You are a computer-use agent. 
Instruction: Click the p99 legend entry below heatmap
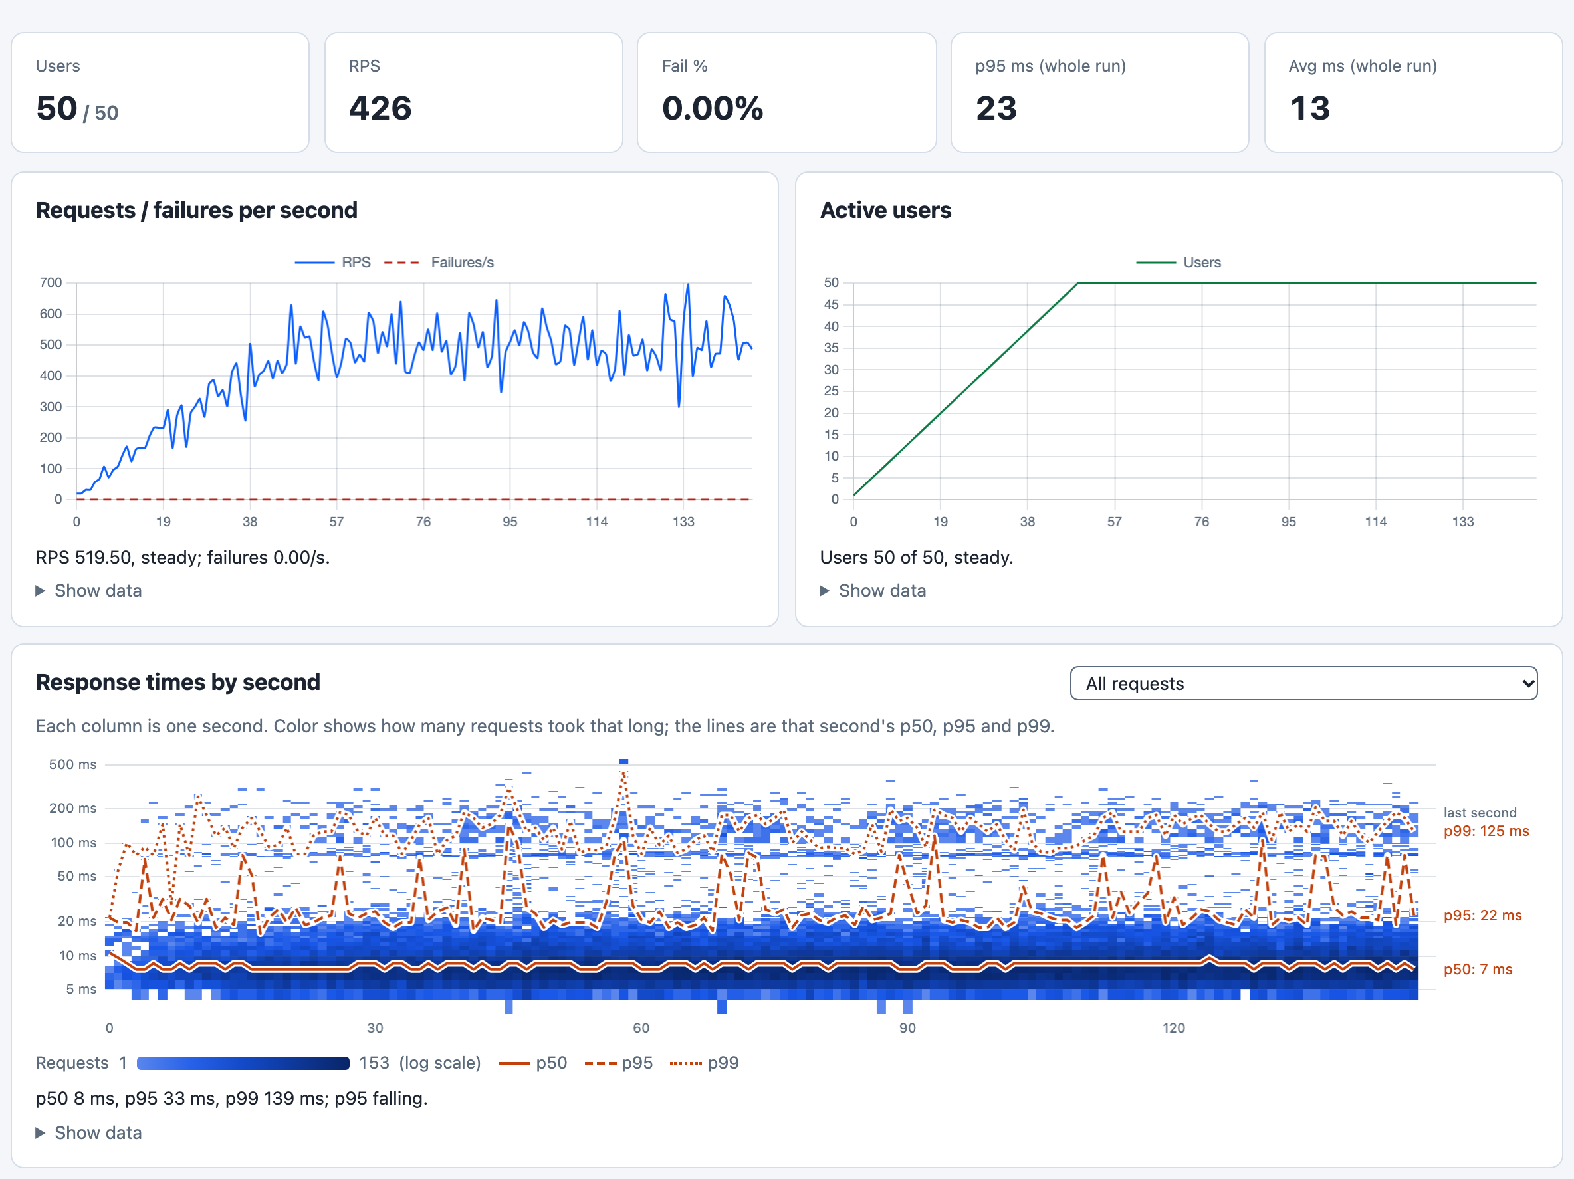coord(705,1063)
